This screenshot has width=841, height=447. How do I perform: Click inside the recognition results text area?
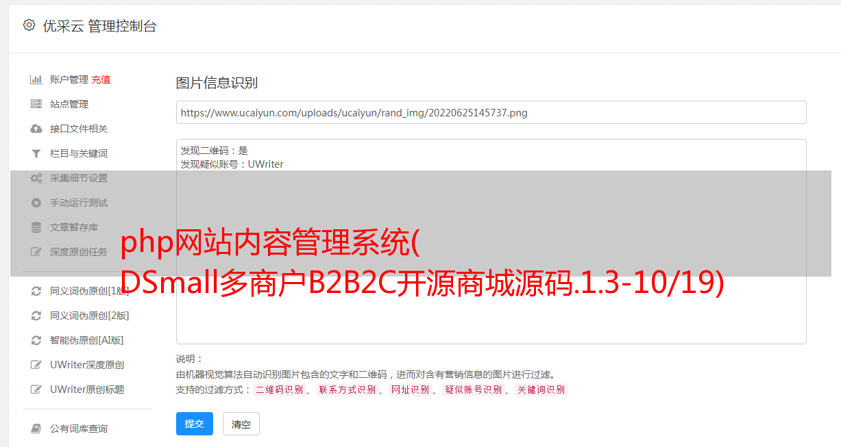pyautogui.click(x=491, y=241)
